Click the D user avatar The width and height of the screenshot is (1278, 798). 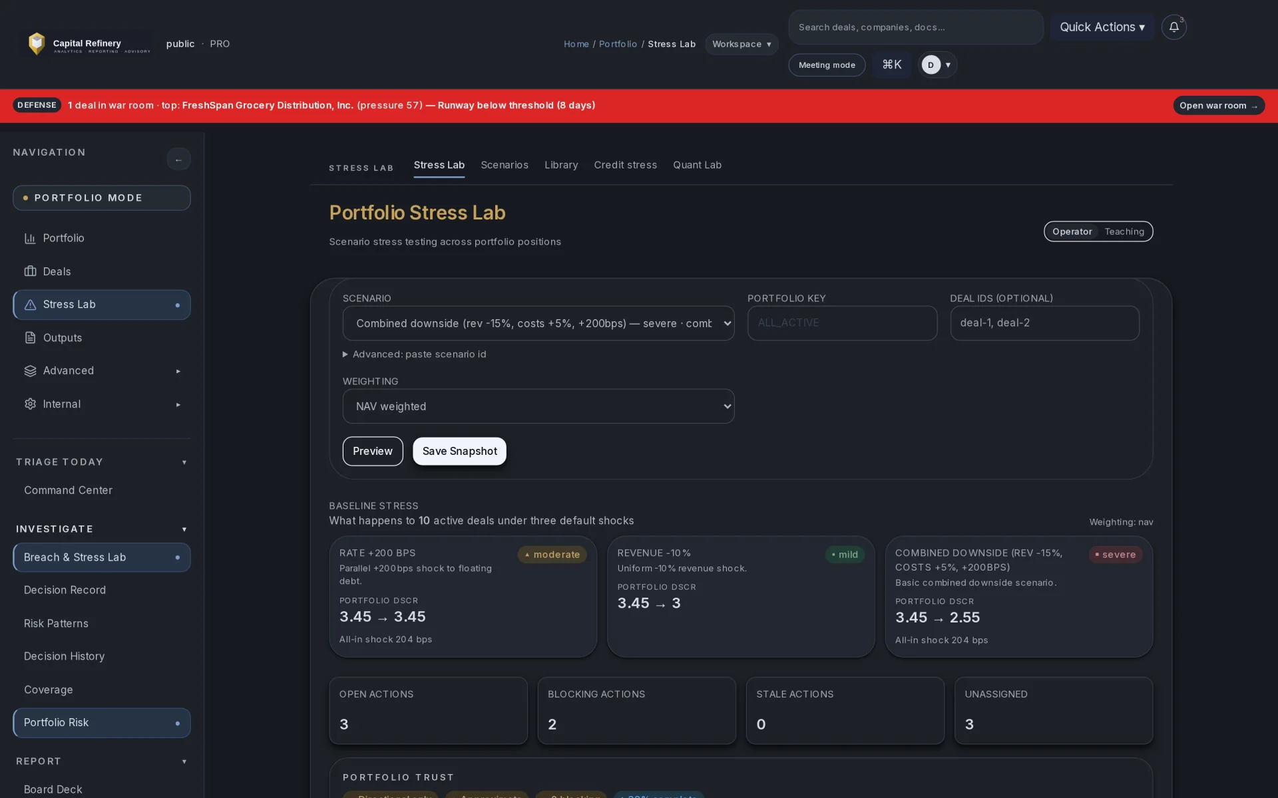point(931,65)
